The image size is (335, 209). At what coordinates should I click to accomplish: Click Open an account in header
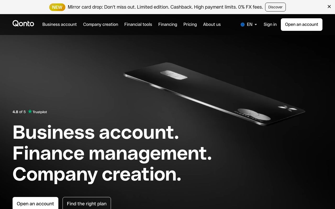tap(301, 25)
